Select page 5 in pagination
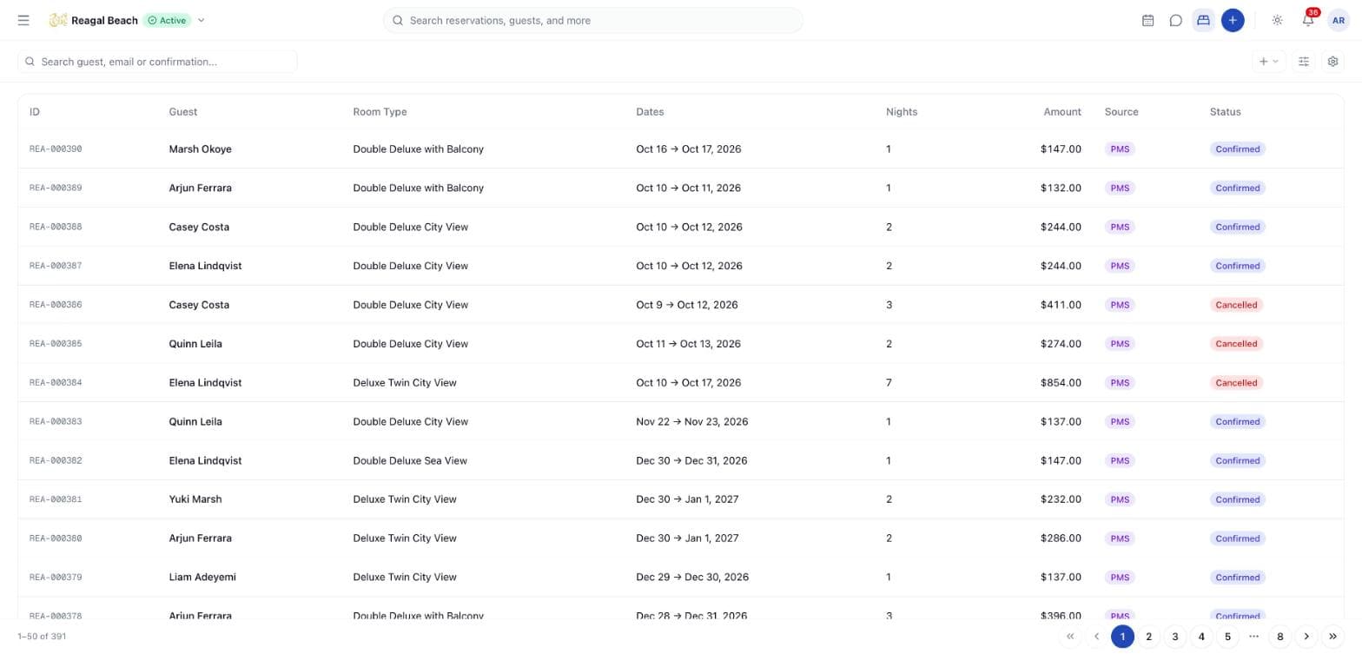1362x654 pixels. tap(1227, 637)
